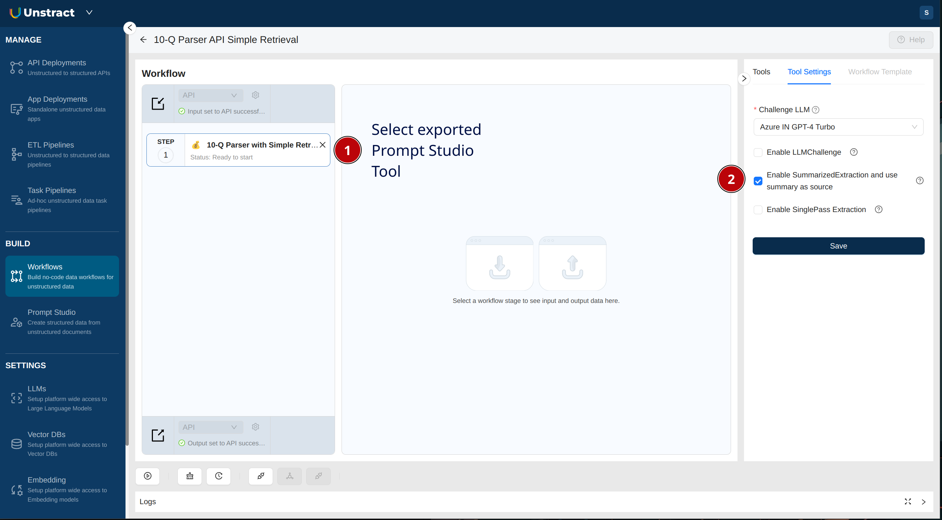This screenshot has height=520, width=942.
Task: Click the workflow run/play icon
Action: (x=147, y=476)
